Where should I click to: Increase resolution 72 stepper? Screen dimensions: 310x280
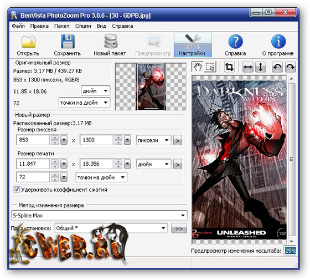[x=55, y=175]
